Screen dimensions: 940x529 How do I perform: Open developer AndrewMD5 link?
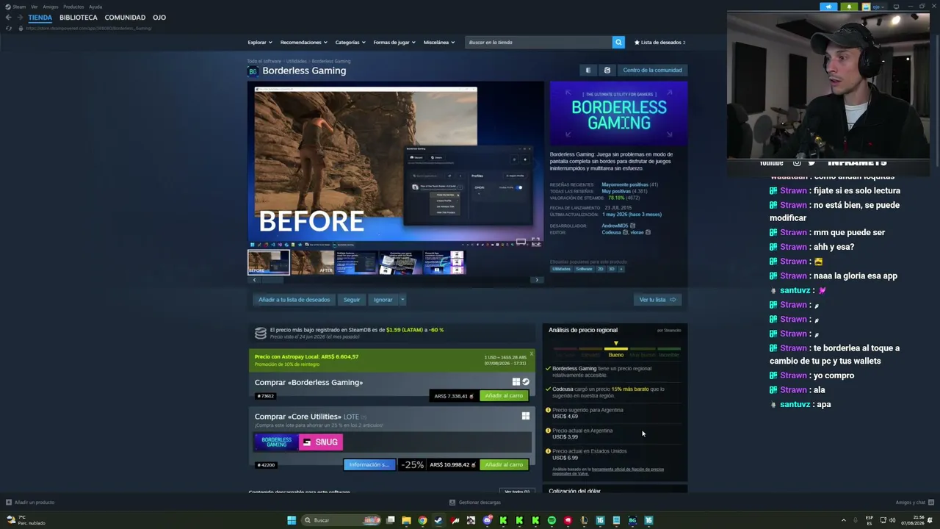point(615,226)
